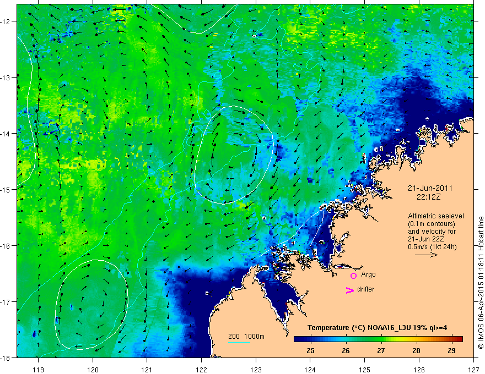Click the '22:12Z' time text
This screenshot has width=485, height=374.
(x=428, y=197)
